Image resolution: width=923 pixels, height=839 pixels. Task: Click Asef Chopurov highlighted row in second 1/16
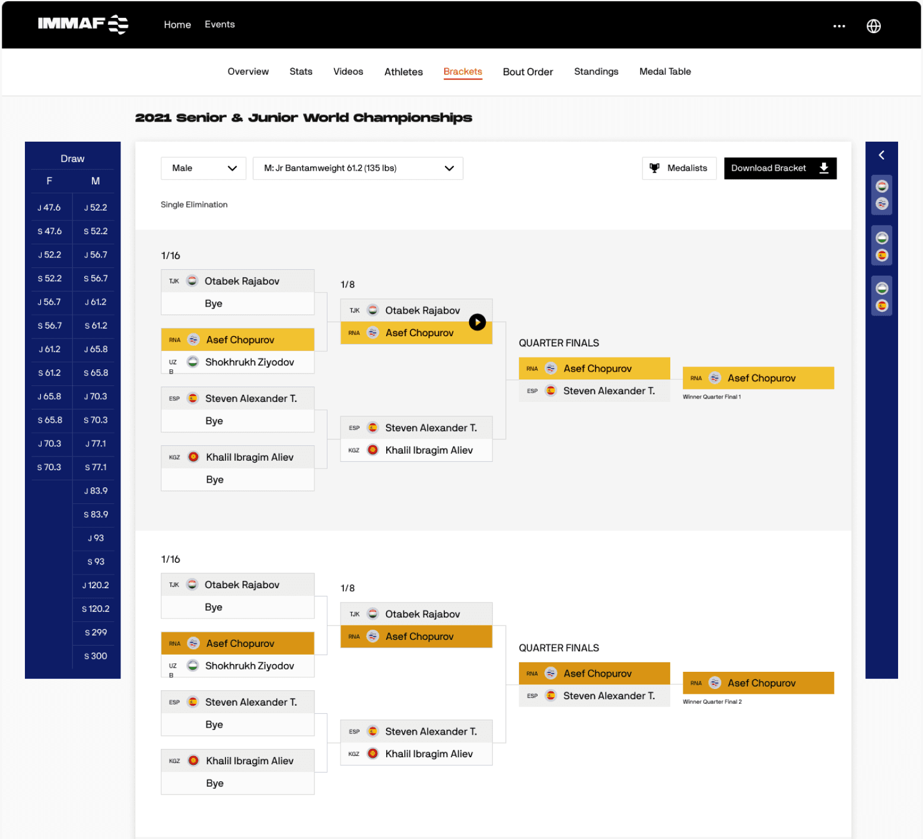point(237,643)
